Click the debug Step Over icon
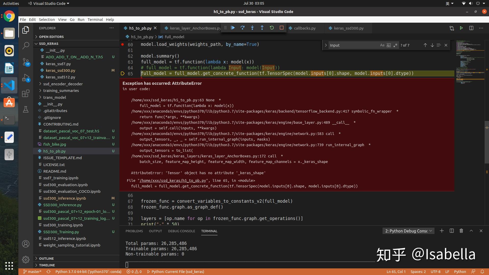The height and width of the screenshot is (275, 489). pos(242,28)
